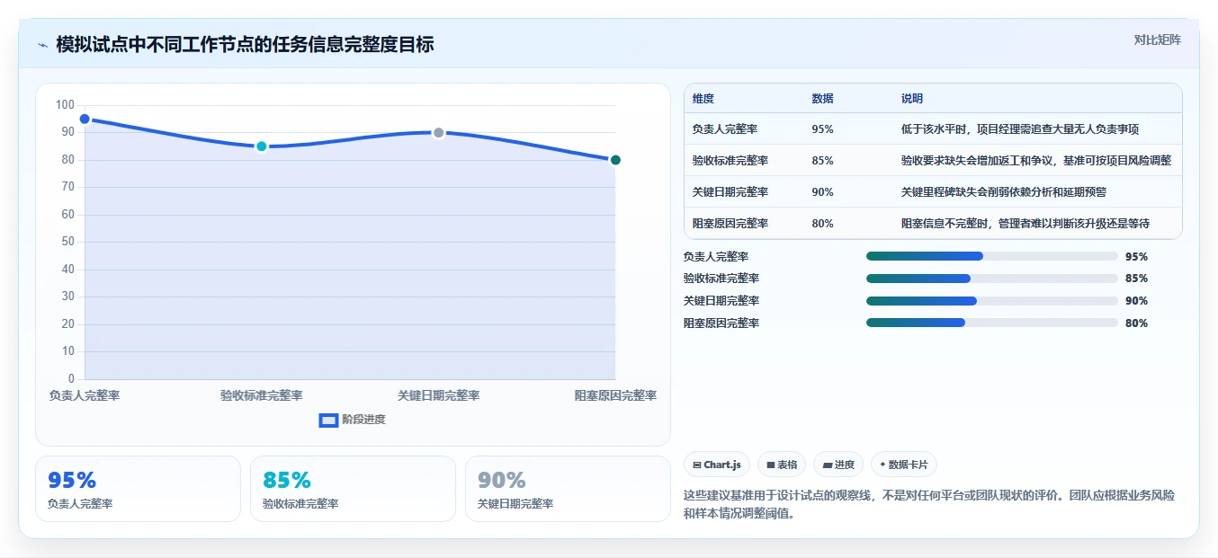Click x-axis label 关键日期完整率 under chart
This screenshot has width=1218, height=558.
[x=439, y=395]
